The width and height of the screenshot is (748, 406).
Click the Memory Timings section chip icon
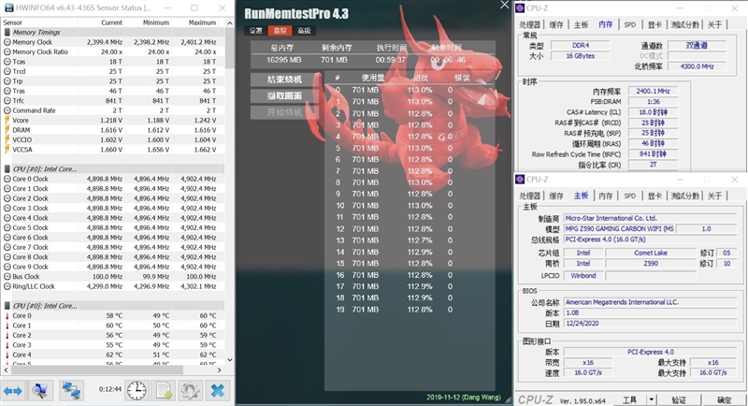(x=7, y=33)
